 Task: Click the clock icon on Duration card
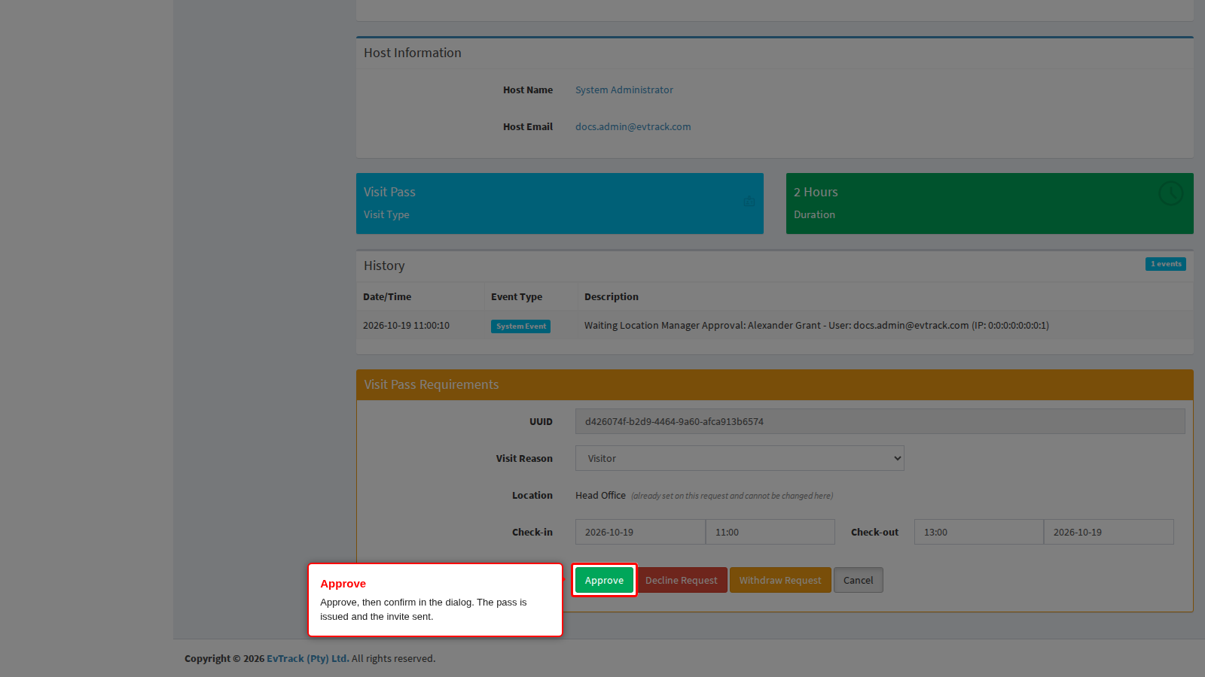[1170, 193]
